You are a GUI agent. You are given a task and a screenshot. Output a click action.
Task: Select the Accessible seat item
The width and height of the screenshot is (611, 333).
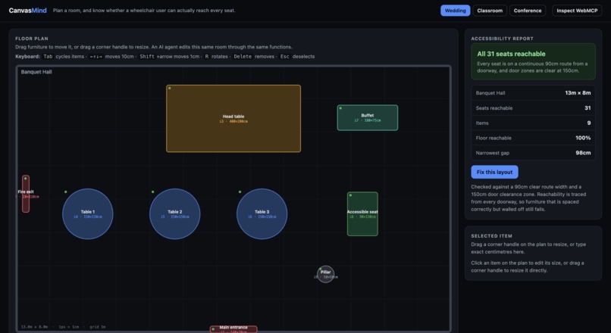362,214
